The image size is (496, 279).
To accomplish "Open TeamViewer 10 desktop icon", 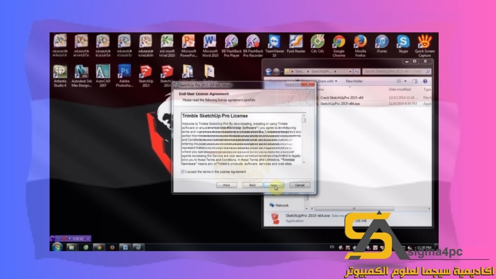I will pyautogui.click(x=274, y=46).
